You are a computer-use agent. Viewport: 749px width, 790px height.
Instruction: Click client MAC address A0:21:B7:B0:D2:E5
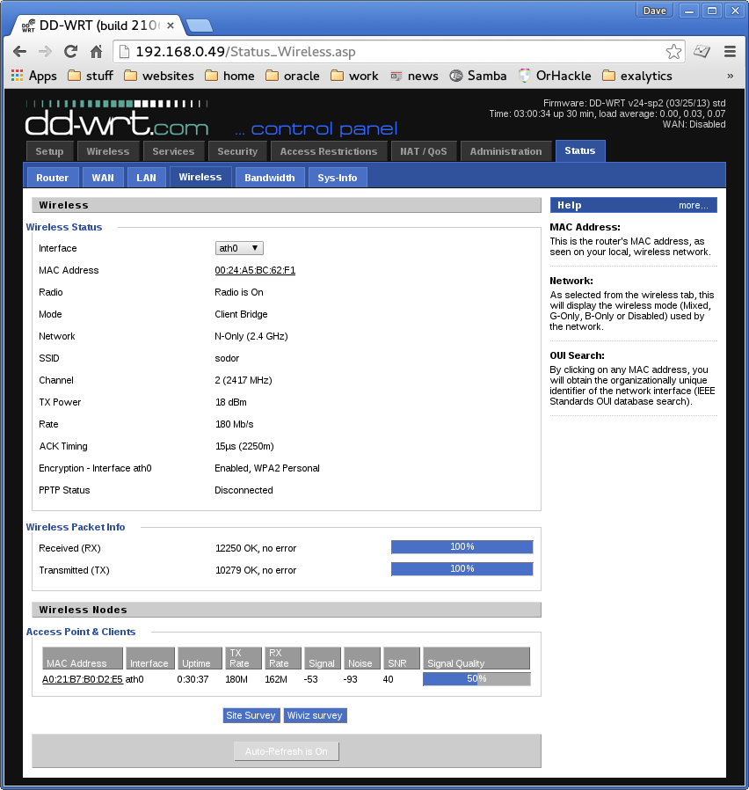[83, 679]
